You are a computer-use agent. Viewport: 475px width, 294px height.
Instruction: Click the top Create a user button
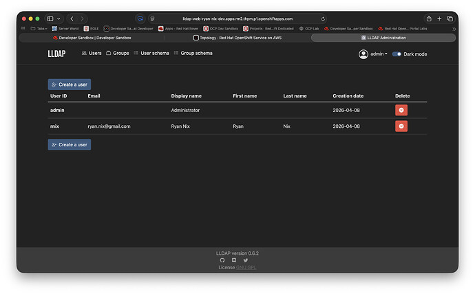[x=69, y=84]
